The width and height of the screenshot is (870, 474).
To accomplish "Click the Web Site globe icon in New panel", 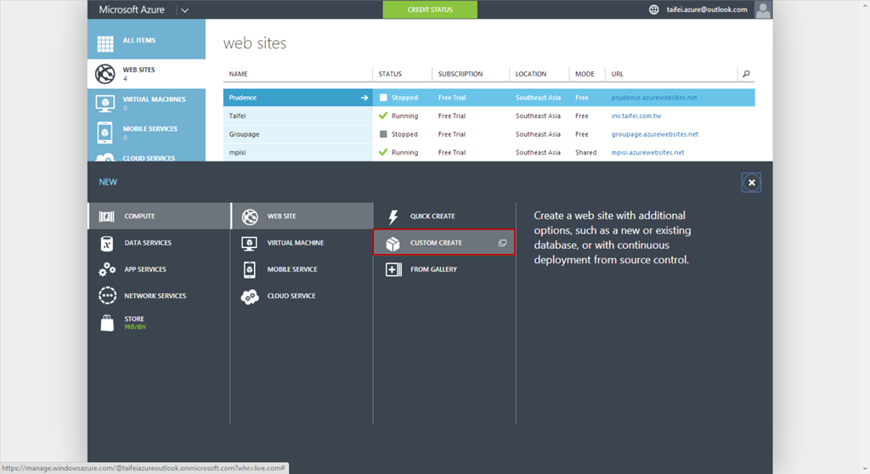I will [x=250, y=217].
